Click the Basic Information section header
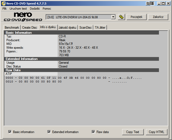The image size is (172, 140). point(82,33)
